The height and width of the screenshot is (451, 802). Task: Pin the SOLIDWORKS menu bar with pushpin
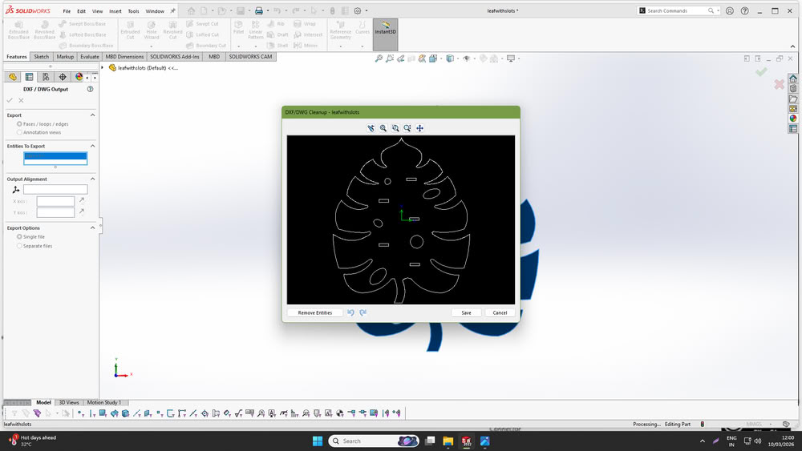(x=172, y=10)
